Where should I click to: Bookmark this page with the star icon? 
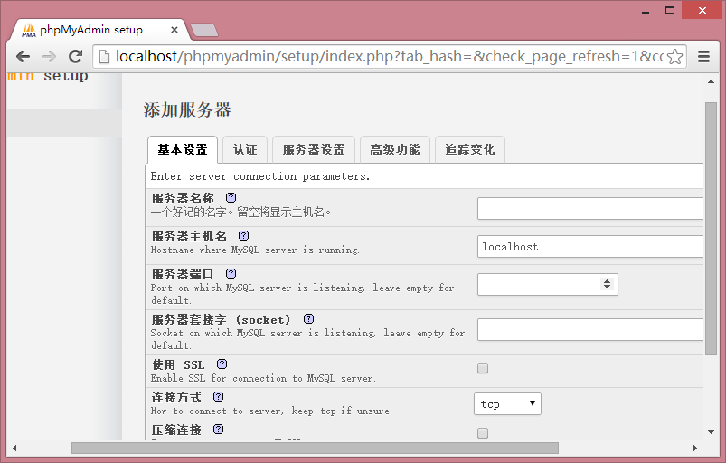675,56
